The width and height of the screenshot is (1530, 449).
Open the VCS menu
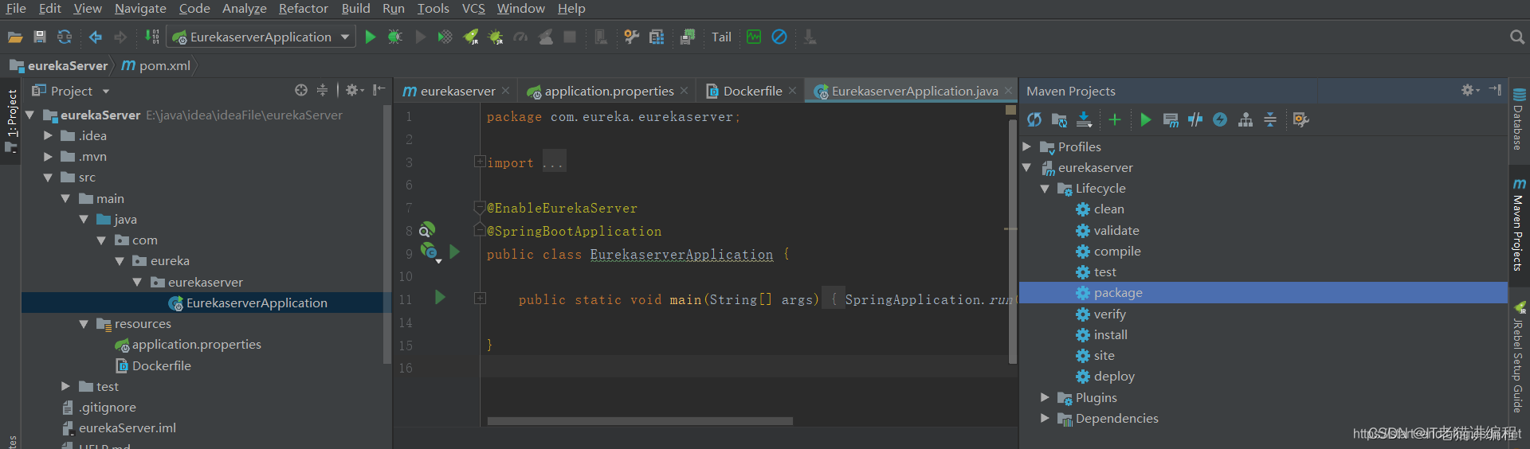[473, 8]
